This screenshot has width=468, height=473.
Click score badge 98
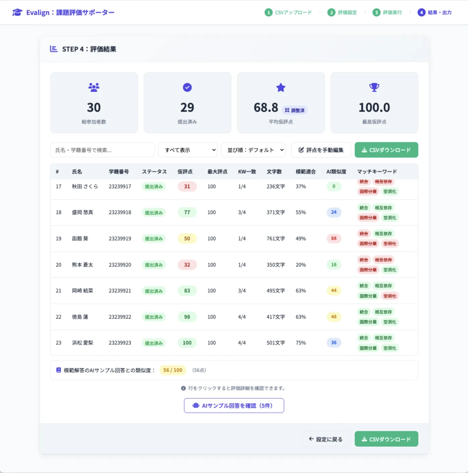[187, 317]
